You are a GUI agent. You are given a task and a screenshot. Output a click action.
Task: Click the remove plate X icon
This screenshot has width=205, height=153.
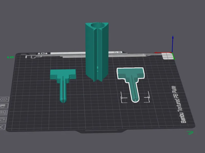(x=3, y=127)
